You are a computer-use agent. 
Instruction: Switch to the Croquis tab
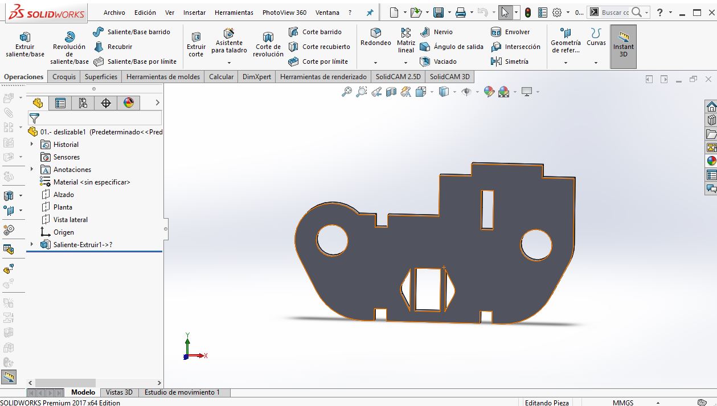64,77
